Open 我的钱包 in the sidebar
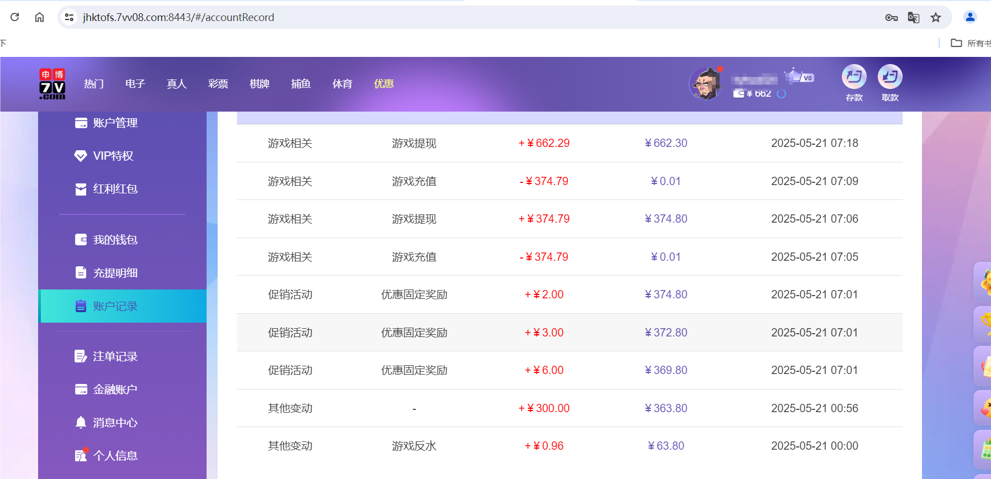This screenshot has width=991, height=479. point(115,240)
